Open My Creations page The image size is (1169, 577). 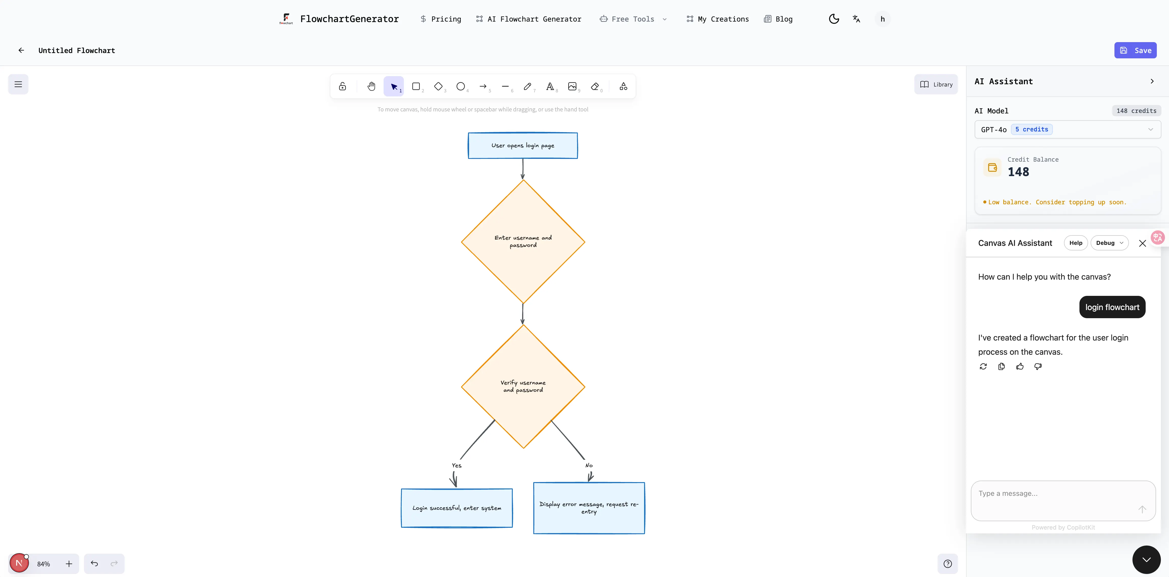click(717, 19)
